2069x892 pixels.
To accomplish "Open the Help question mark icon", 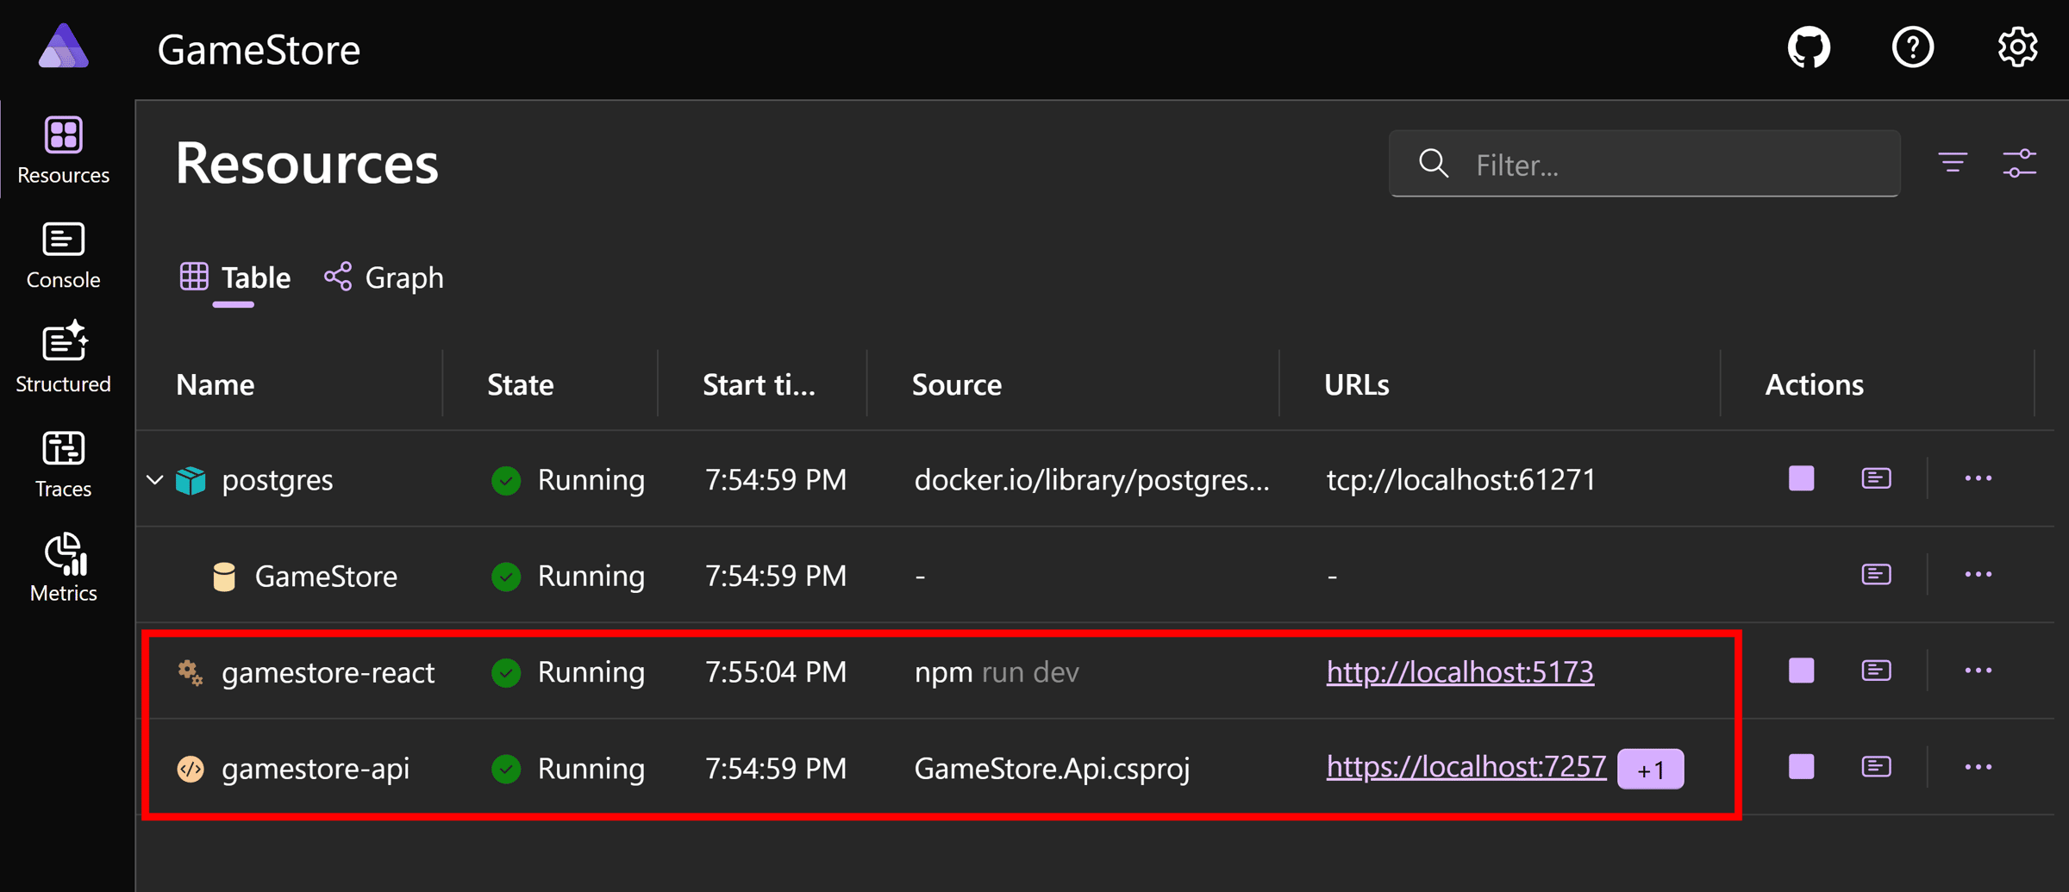I will click(1913, 47).
